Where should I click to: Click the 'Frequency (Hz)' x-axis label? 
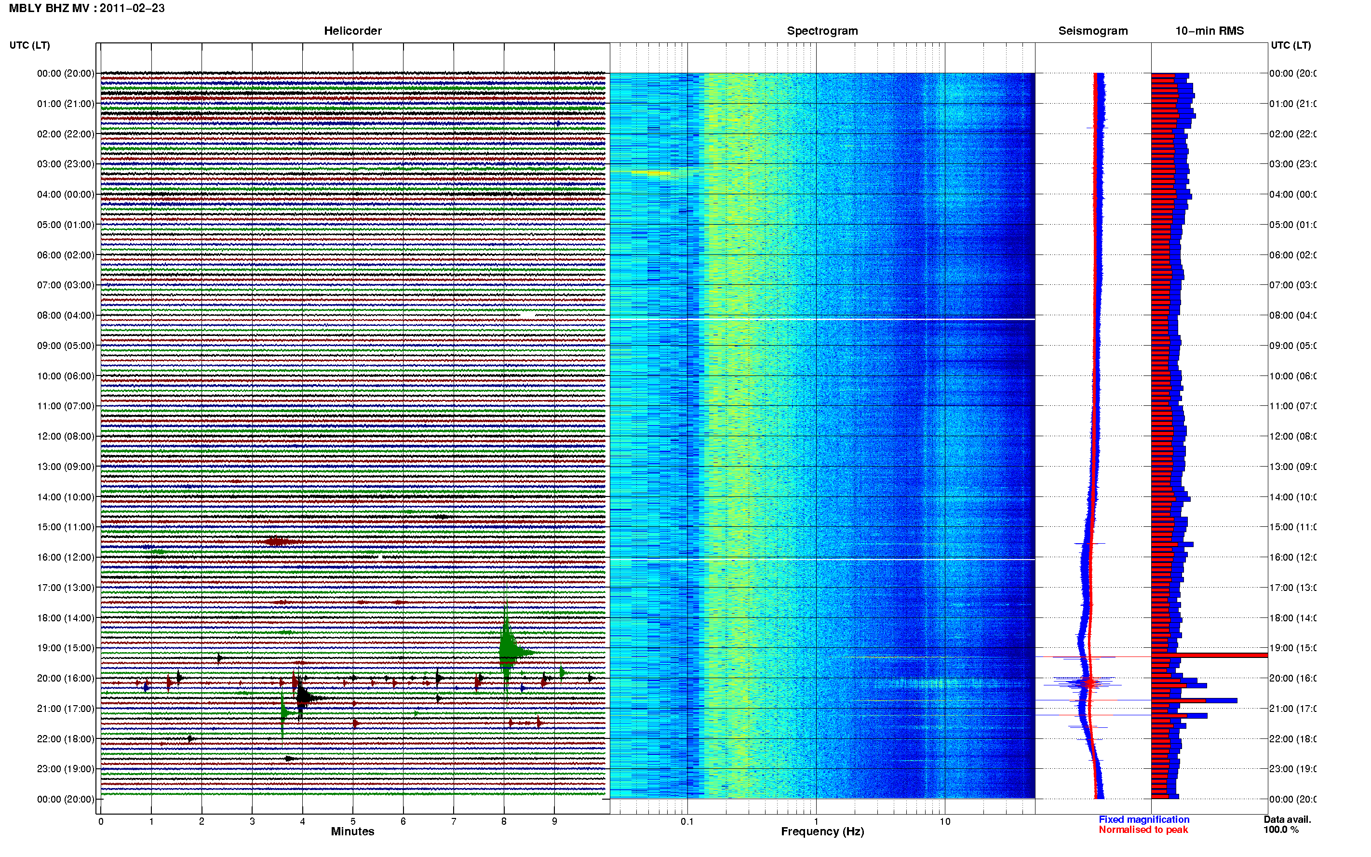tap(822, 832)
